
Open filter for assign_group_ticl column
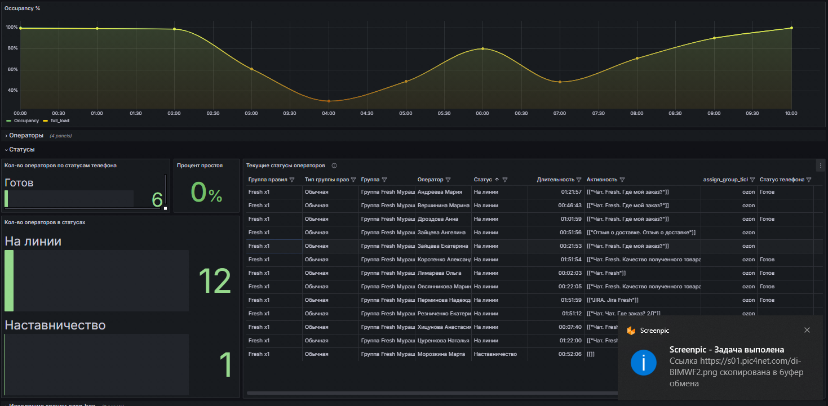tap(752, 180)
